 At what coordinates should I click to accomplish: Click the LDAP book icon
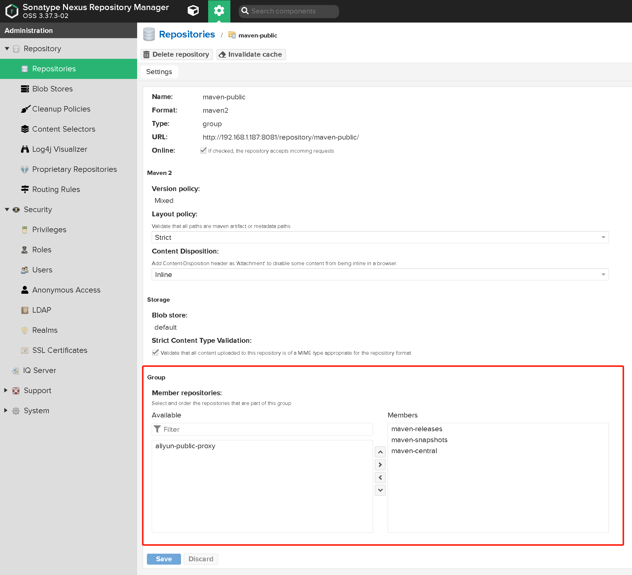25,310
